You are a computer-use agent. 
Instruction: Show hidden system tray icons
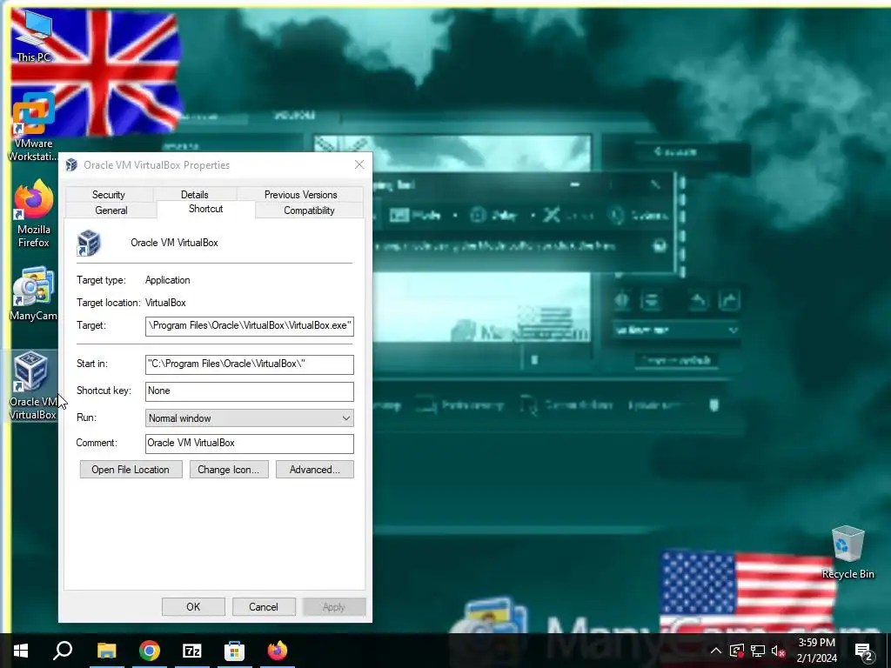tap(716, 651)
